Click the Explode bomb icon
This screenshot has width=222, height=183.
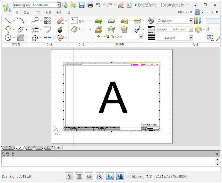point(60,29)
